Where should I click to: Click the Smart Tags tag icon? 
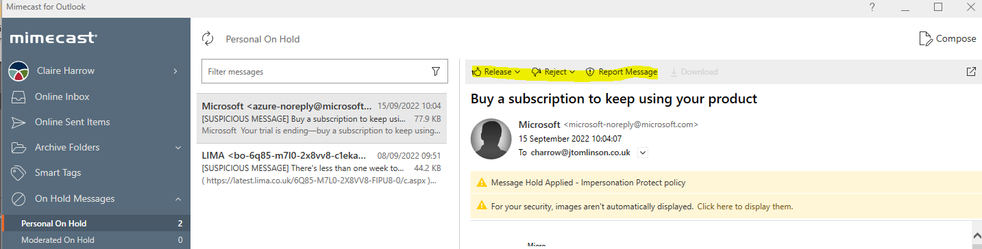[18, 173]
